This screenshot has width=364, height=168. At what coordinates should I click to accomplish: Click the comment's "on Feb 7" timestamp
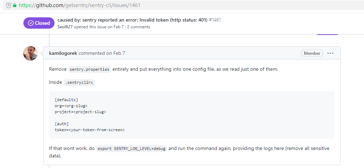click(x=116, y=53)
